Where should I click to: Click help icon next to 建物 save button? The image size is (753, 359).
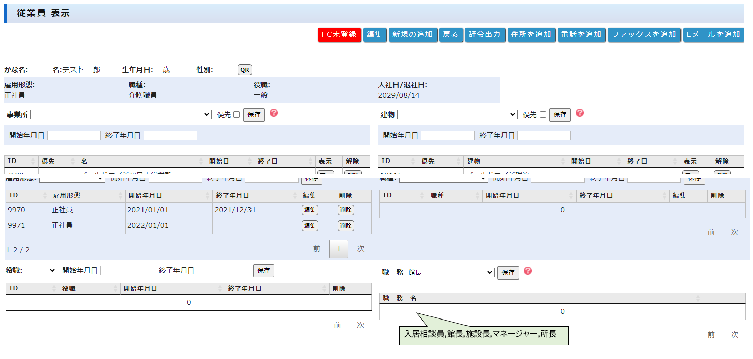point(580,113)
